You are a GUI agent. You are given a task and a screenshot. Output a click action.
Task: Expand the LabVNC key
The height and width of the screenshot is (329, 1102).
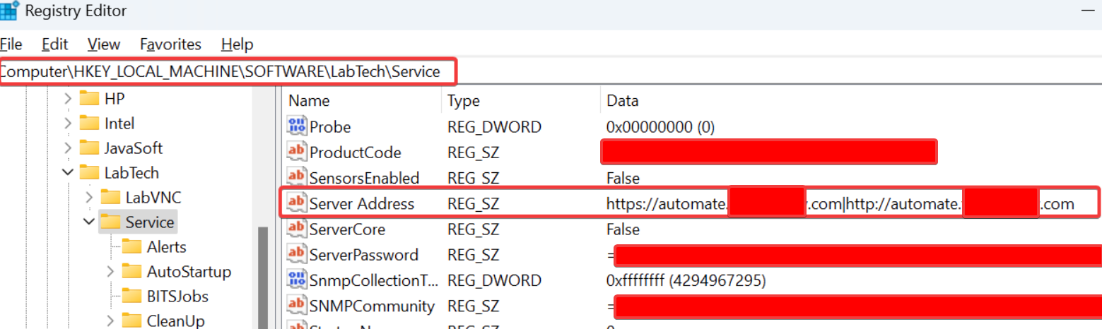click(x=89, y=198)
